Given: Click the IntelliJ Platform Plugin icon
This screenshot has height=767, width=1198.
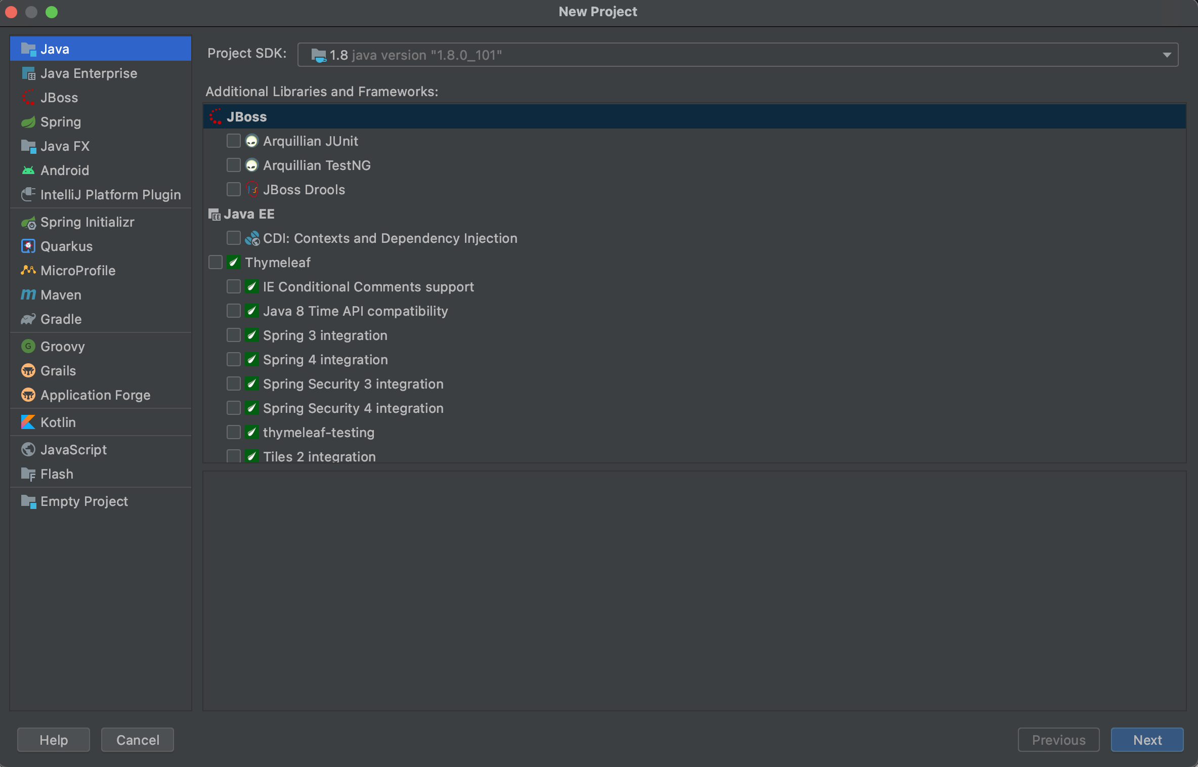Looking at the screenshot, I should [28, 195].
